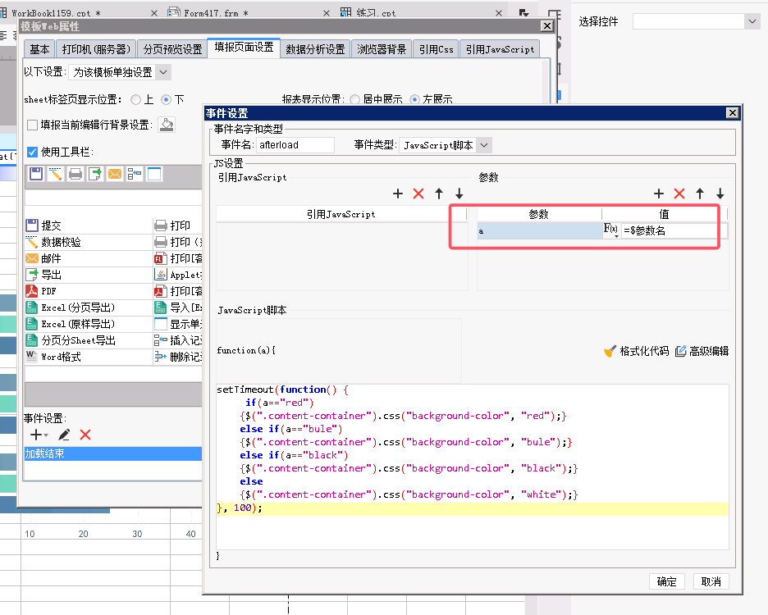Open the Form417.frm document tab

(x=216, y=13)
